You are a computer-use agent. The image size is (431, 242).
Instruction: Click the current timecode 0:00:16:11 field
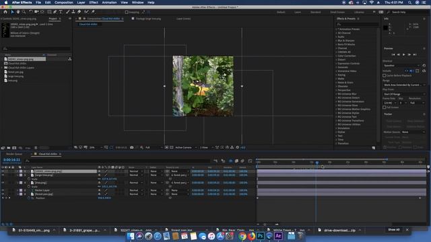(x=11, y=160)
